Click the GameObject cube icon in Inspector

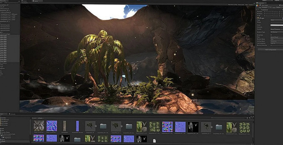(x=257, y=5)
